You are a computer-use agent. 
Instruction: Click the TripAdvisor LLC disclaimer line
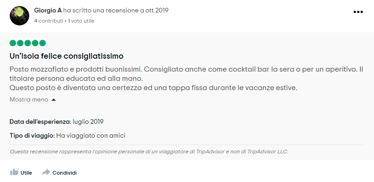[x=149, y=152]
